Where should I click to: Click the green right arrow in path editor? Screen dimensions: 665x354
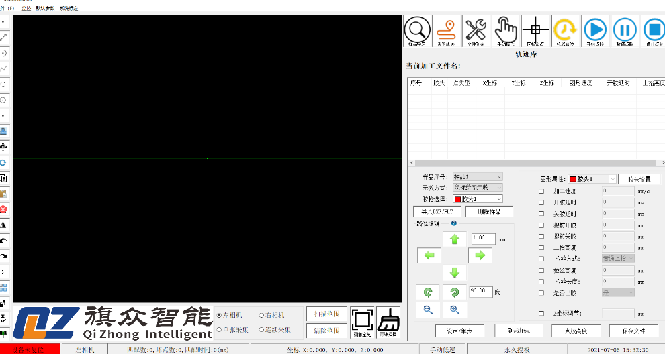point(480,255)
